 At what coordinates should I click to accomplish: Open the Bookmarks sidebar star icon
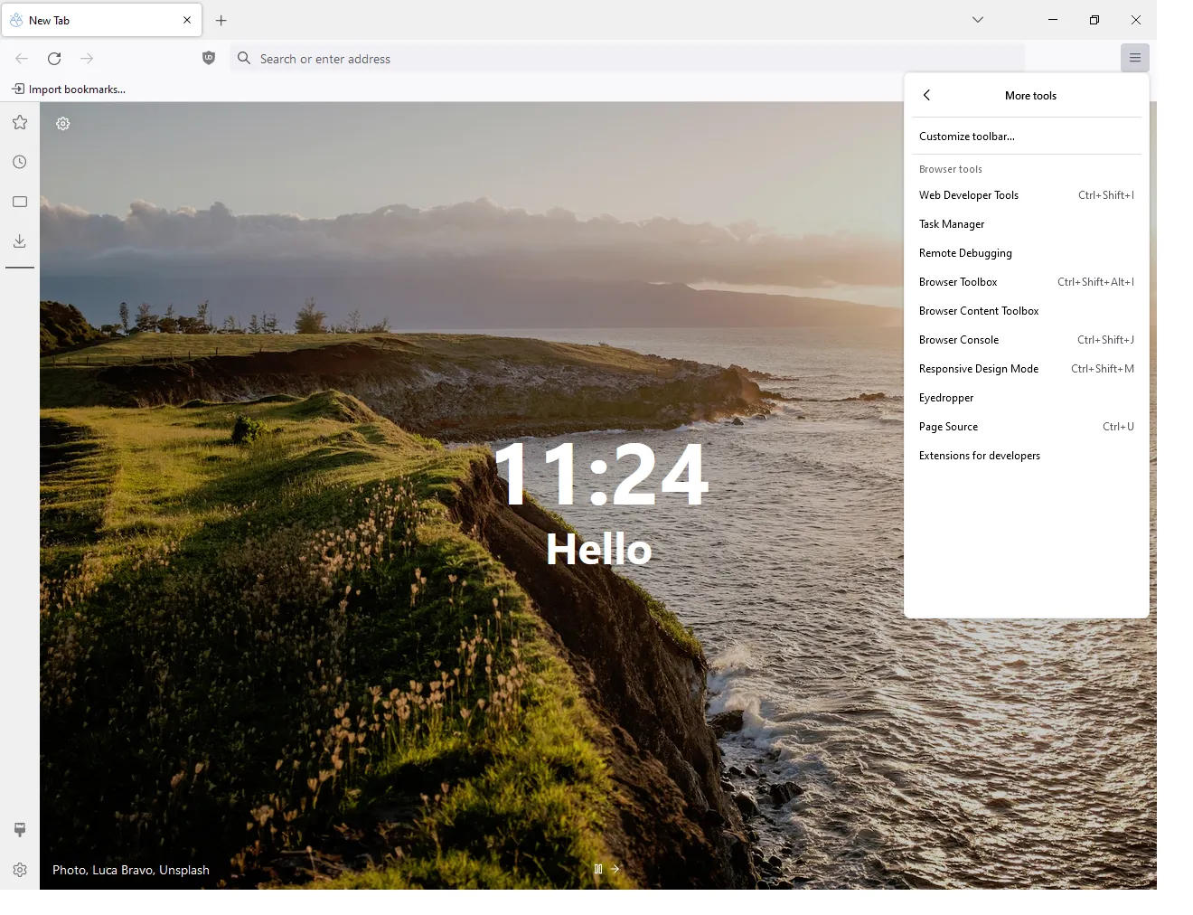point(20,122)
